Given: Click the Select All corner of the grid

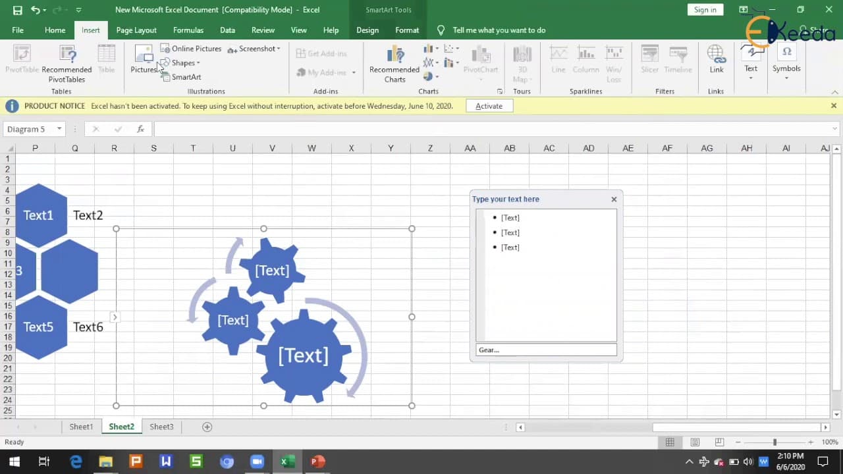Looking at the screenshot, I should pos(9,148).
